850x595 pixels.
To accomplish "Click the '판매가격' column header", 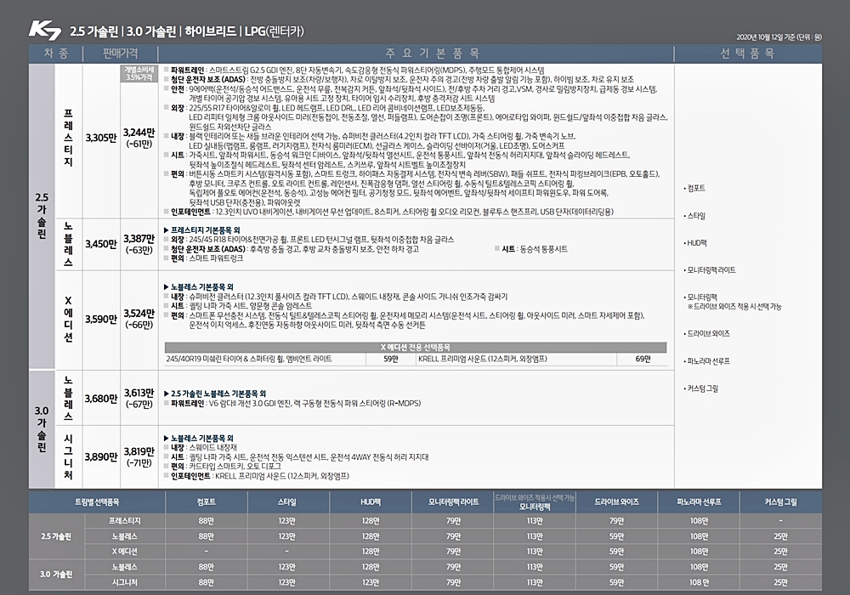I will point(121,54).
